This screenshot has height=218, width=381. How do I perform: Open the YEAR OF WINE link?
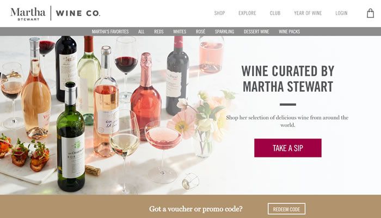[308, 13]
